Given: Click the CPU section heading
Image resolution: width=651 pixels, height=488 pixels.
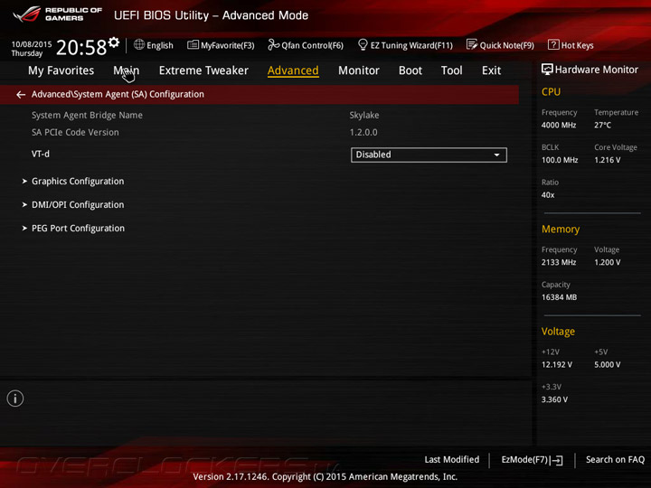Looking at the screenshot, I should [x=551, y=91].
